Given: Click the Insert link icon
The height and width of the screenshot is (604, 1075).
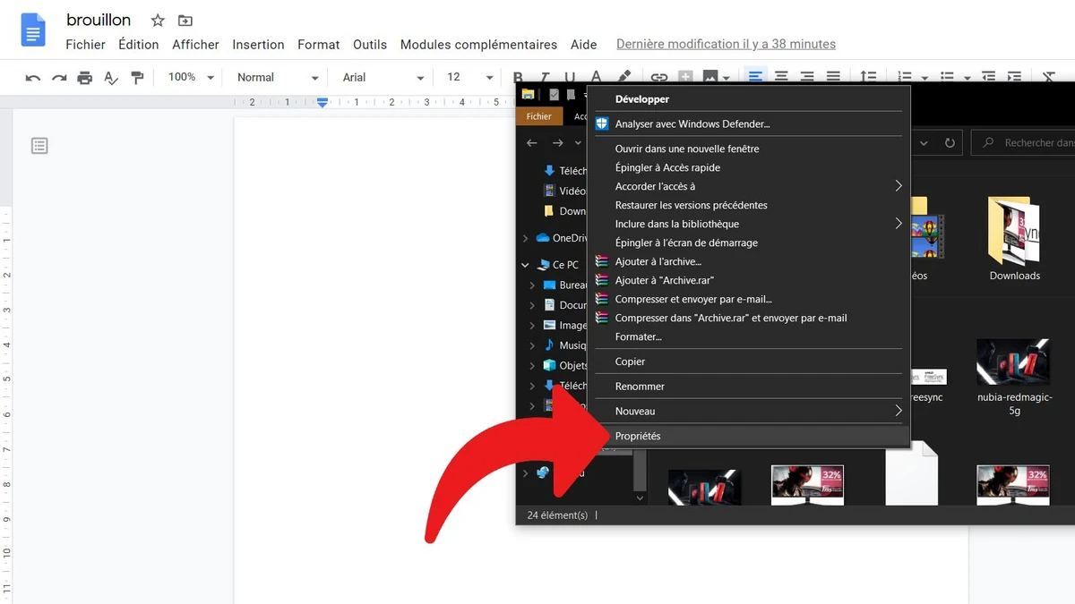Looking at the screenshot, I should [661, 77].
